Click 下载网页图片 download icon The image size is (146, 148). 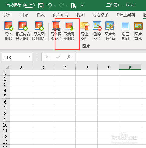point(69,31)
